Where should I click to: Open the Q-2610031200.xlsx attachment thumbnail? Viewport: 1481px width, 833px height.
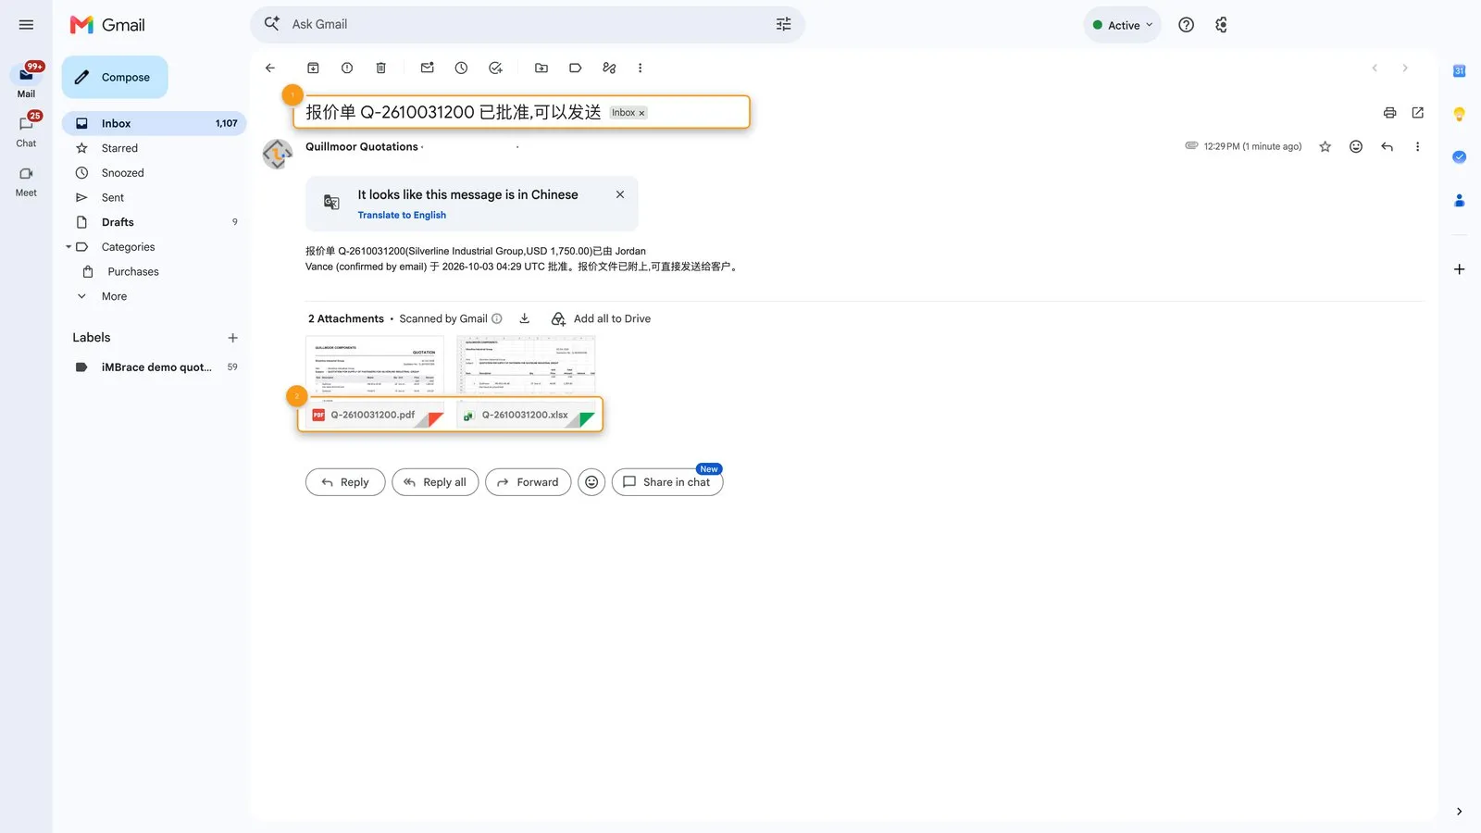click(527, 381)
